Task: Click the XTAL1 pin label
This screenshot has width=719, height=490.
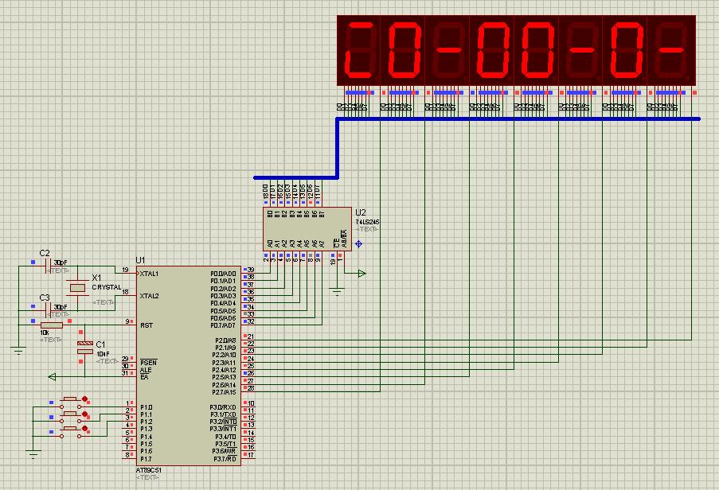Action: click(149, 274)
